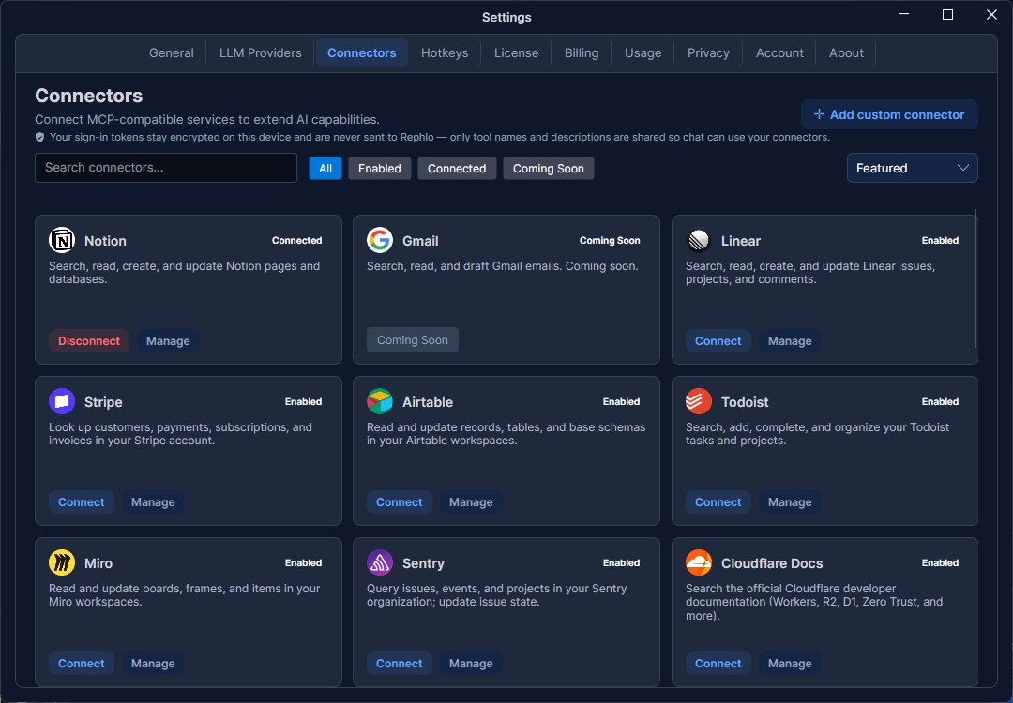The image size is (1013, 703).
Task: Go to the License tab
Action: tap(516, 52)
